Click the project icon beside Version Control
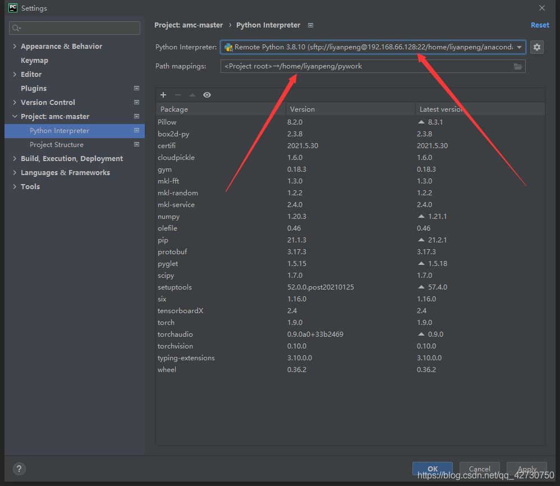This screenshot has width=560, height=486. (136, 102)
